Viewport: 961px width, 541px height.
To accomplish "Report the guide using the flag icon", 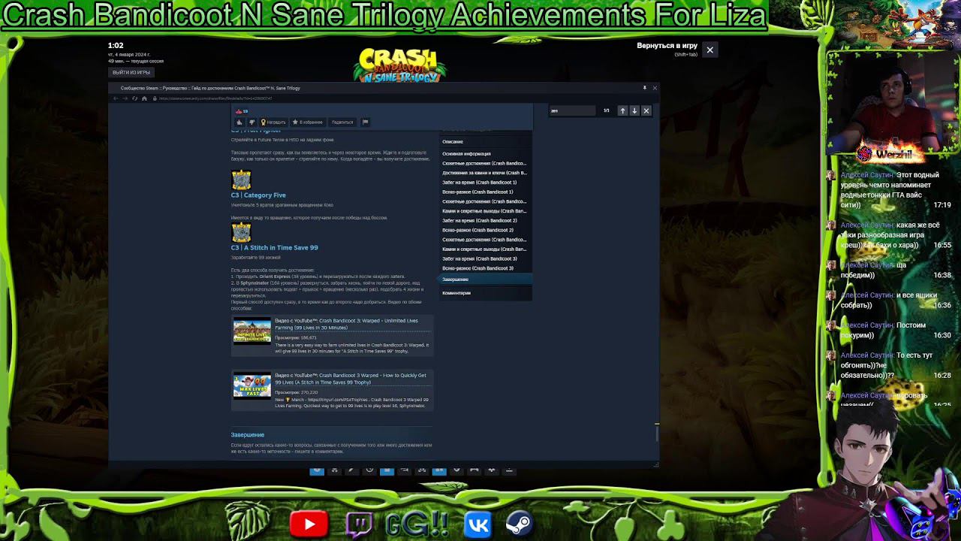I will [365, 122].
